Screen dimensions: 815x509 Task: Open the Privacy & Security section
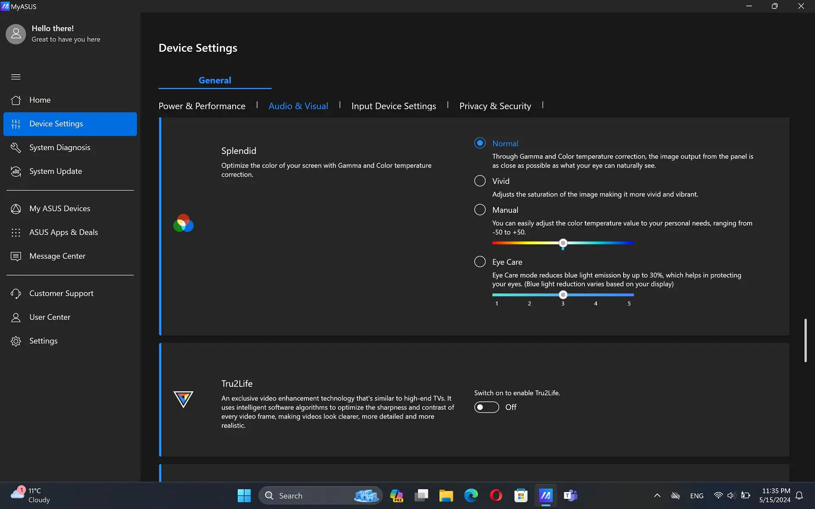click(x=495, y=106)
